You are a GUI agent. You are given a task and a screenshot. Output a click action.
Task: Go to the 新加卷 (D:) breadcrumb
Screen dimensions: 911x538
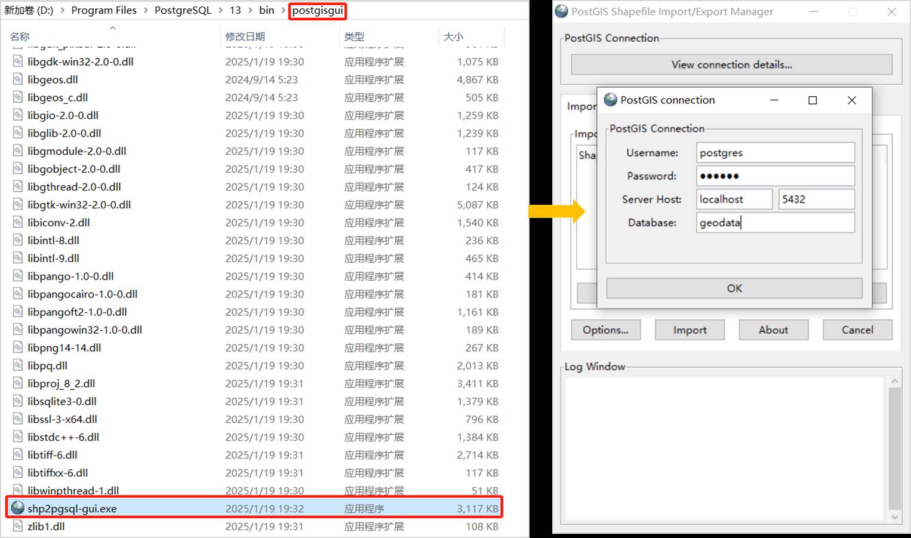[x=29, y=11]
